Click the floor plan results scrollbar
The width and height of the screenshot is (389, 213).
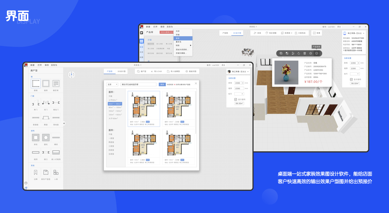click(x=196, y=112)
